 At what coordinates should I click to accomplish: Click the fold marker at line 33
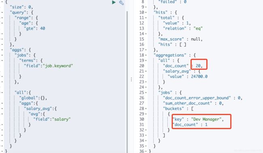click(146, 135)
